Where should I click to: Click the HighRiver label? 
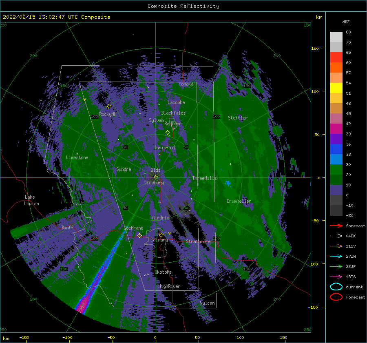point(169,286)
